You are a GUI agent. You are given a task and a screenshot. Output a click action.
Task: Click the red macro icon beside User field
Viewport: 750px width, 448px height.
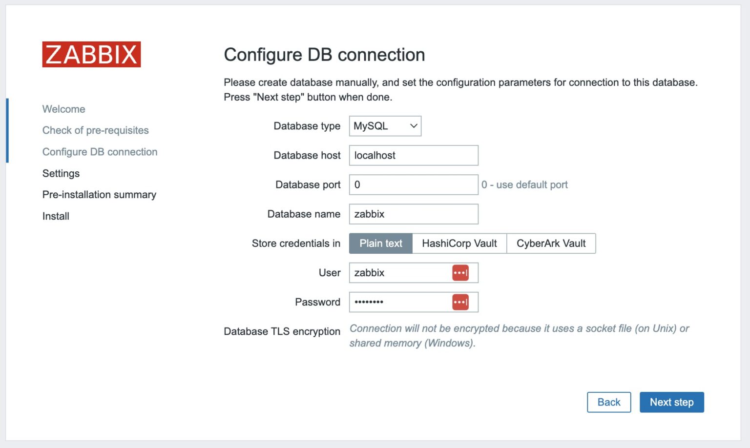pos(460,273)
